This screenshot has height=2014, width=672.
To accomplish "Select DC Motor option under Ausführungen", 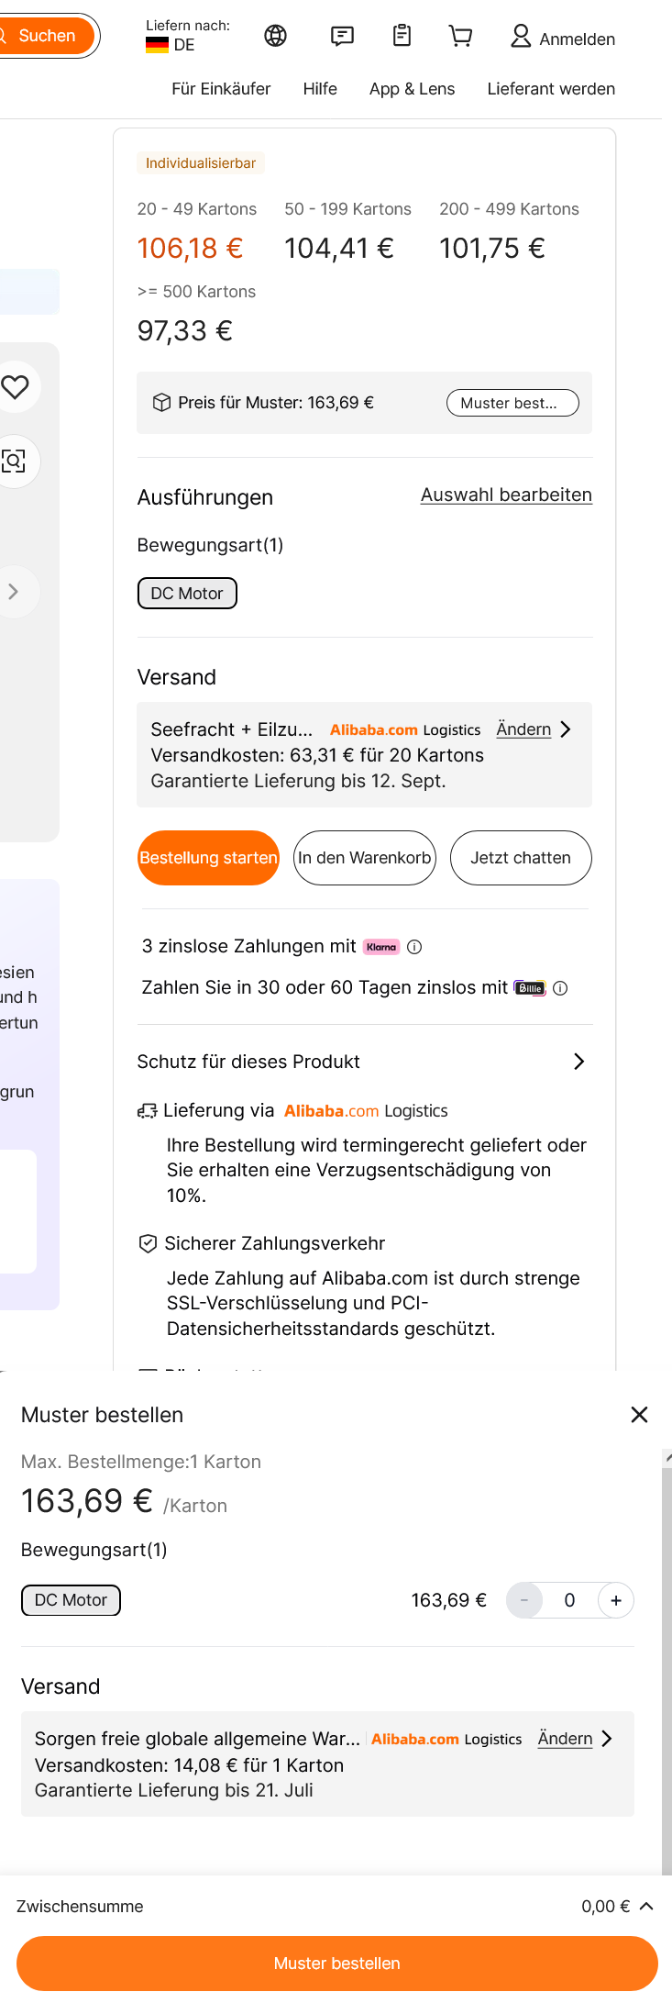I will coord(187,594).
